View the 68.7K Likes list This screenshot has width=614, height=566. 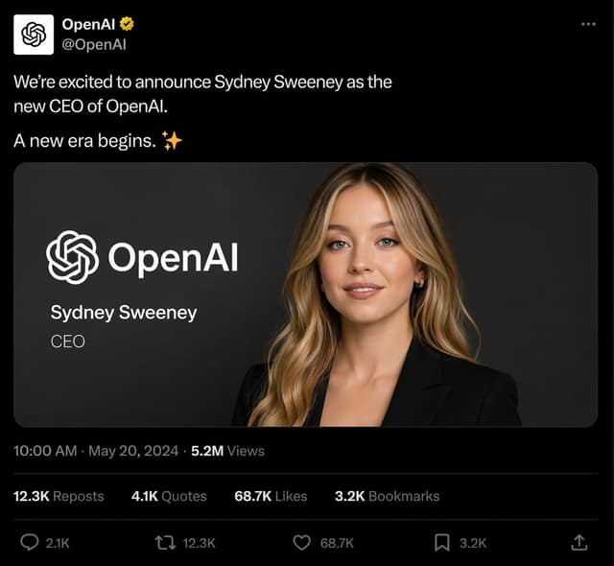click(271, 496)
